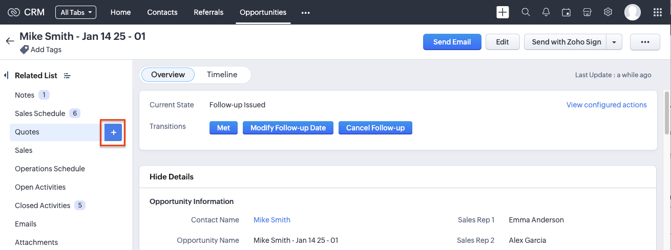Image resolution: width=671 pixels, height=250 pixels.
Task: Click the plus icon next to Quotes
Action: click(x=114, y=132)
